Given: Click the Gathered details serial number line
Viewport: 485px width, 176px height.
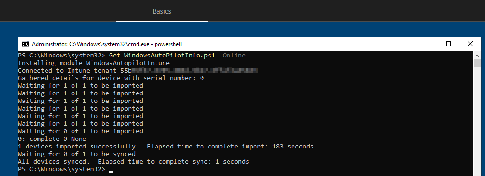Looking at the screenshot, I should [111, 78].
